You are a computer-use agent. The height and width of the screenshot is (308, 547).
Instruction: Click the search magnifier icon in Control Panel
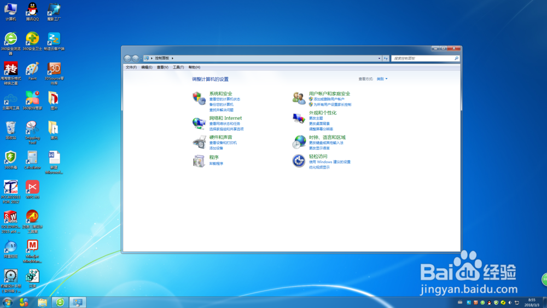(456, 58)
